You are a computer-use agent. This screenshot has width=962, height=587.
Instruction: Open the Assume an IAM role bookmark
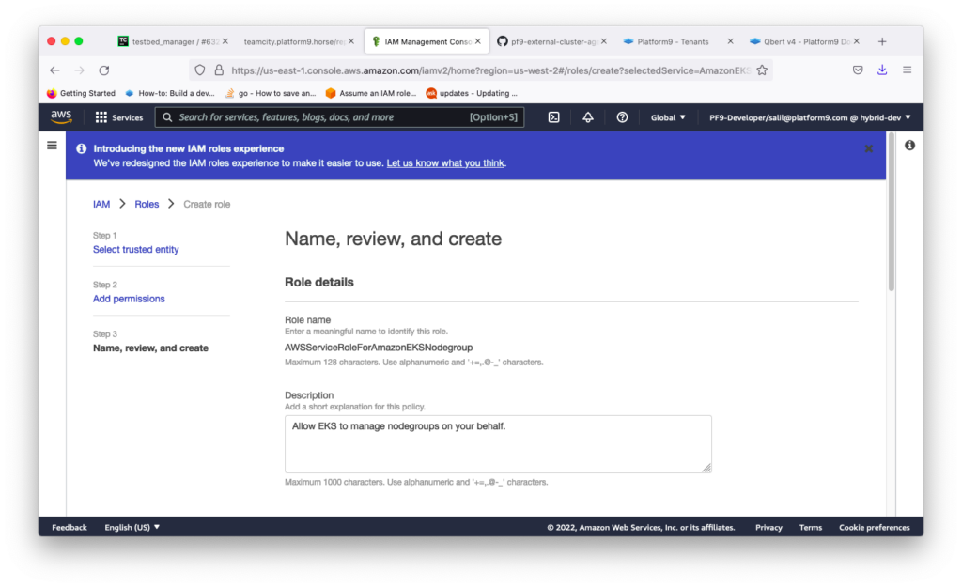pos(371,93)
